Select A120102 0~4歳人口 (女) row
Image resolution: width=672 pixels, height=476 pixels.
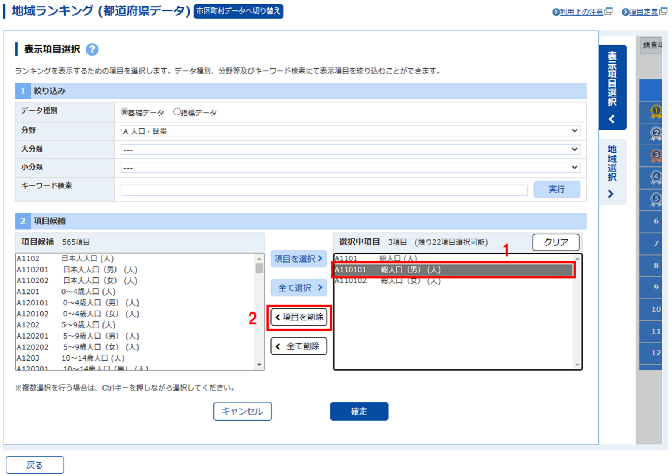136,314
